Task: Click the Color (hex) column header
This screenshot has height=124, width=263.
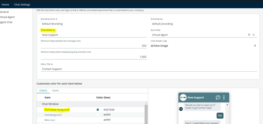Action: tap(103, 97)
